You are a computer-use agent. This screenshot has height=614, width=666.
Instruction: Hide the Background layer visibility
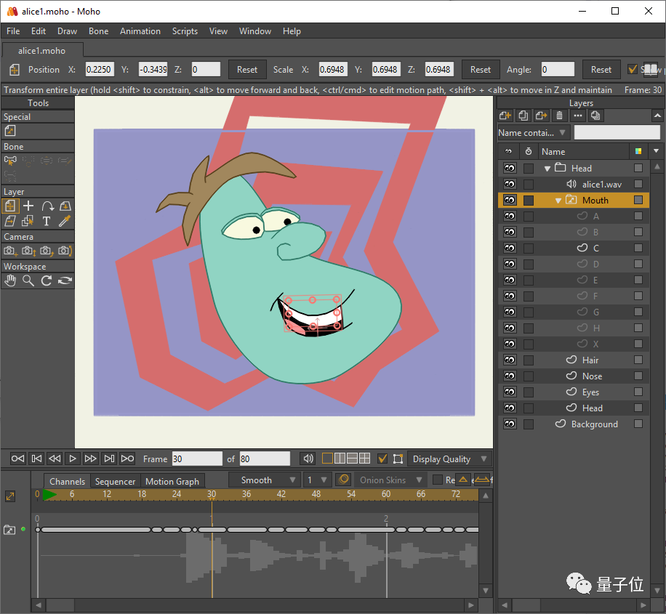click(x=510, y=424)
